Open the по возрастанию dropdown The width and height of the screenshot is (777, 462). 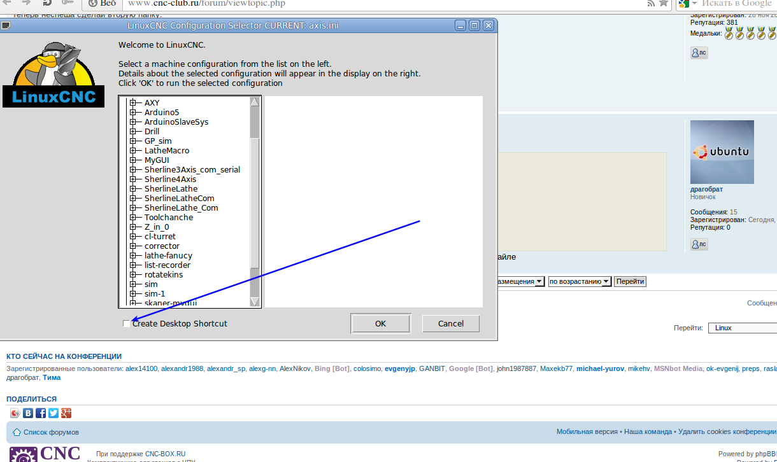tap(580, 281)
